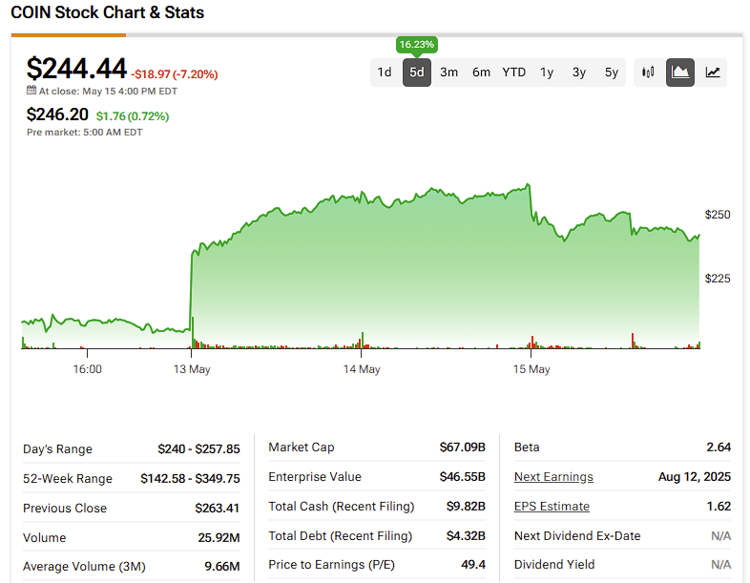Screen dimensions: 750x583
Task: Select the area chart view icon
Action: click(680, 73)
